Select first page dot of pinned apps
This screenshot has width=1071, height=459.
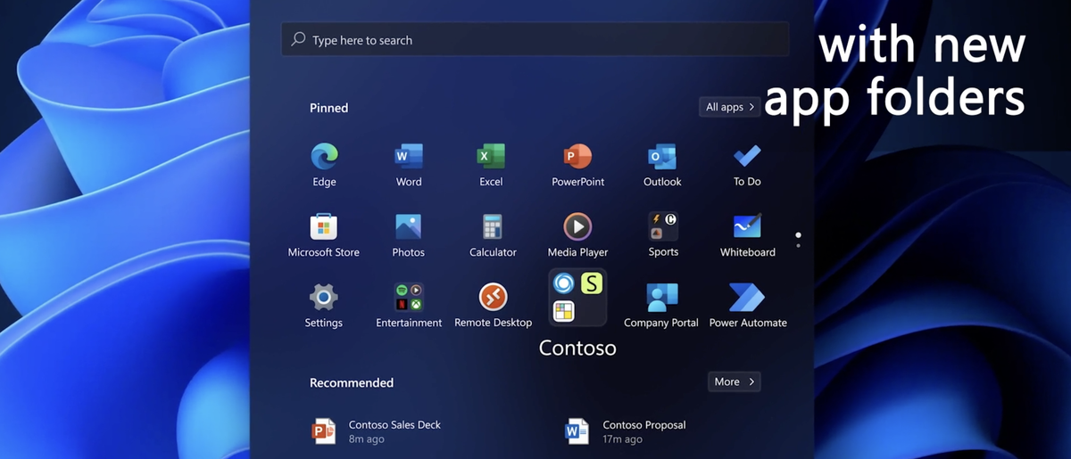(798, 235)
